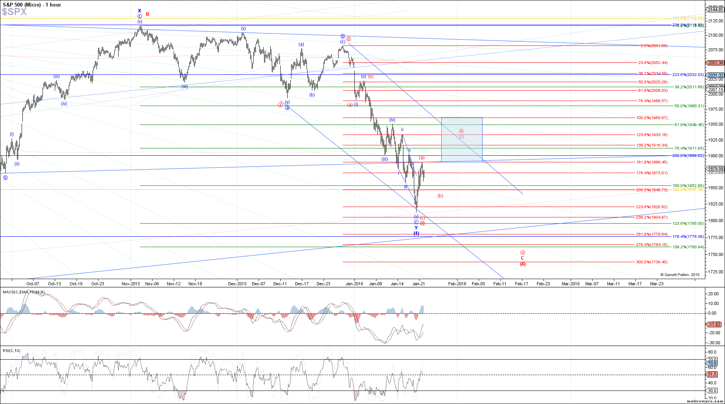Image resolution: width=725 pixels, height=404 pixels.
Task: Click the Oct-07 date on the time axis
Action: click(x=33, y=284)
